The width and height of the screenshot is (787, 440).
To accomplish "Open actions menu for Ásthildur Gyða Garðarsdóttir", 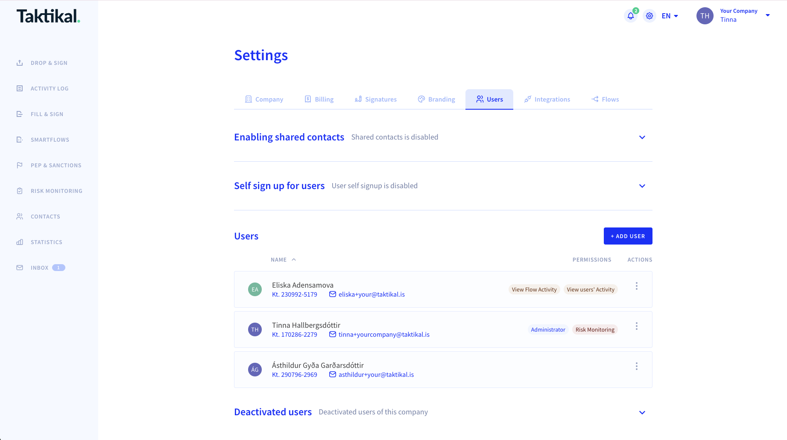I will click(637, 366).
